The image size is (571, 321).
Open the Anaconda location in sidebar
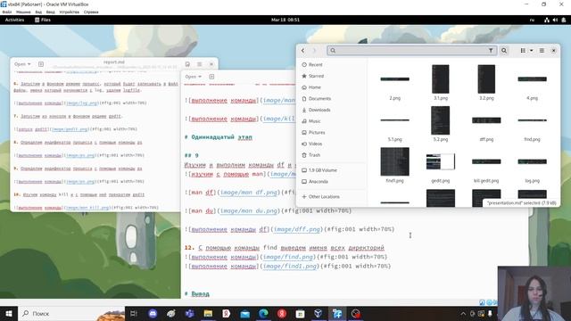pyautogui.click(x=319, y=182)
